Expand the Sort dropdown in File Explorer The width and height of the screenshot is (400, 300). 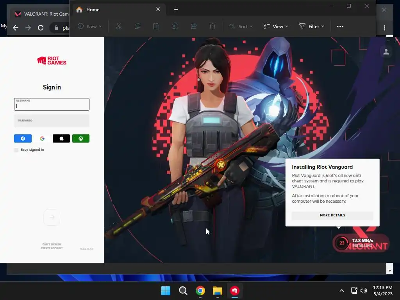tap(241, 26)
